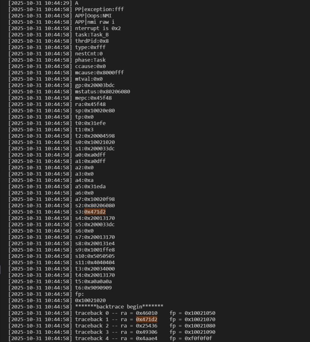Click the mstatus:0x80206080 log line
The height and width of the screenshot is (342, 310).
point(103,92)
